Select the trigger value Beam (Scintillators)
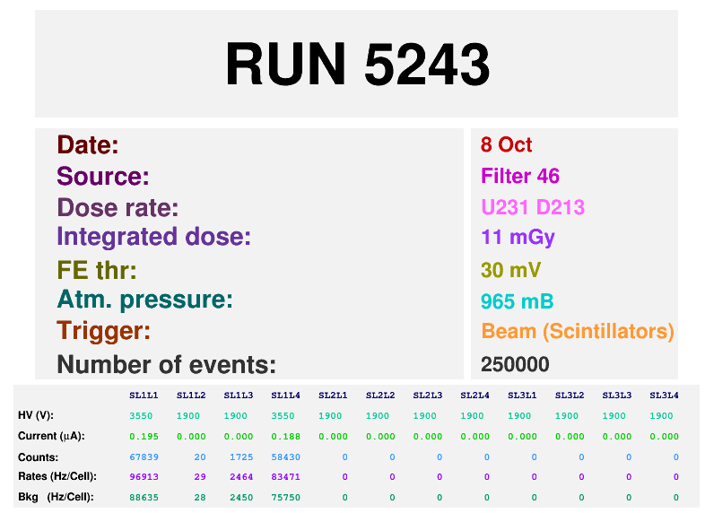714x513 pixels. (577, 331)
